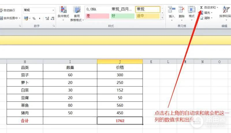Select column K header
This screenshot has height=133, width=231.
(151, 62)
